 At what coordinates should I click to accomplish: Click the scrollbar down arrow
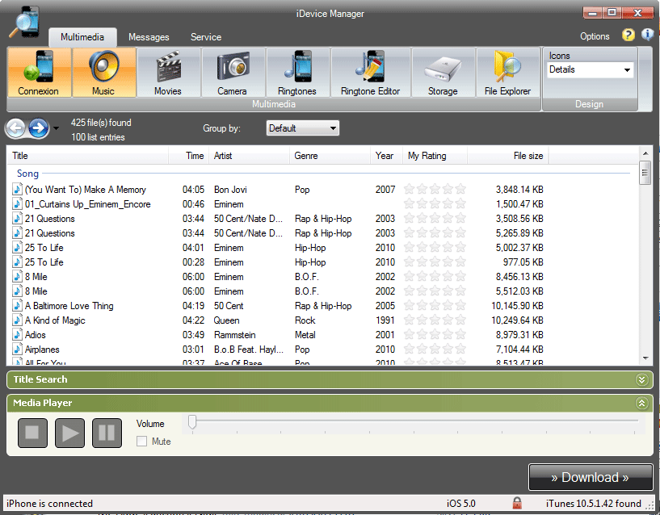[645, 358]
